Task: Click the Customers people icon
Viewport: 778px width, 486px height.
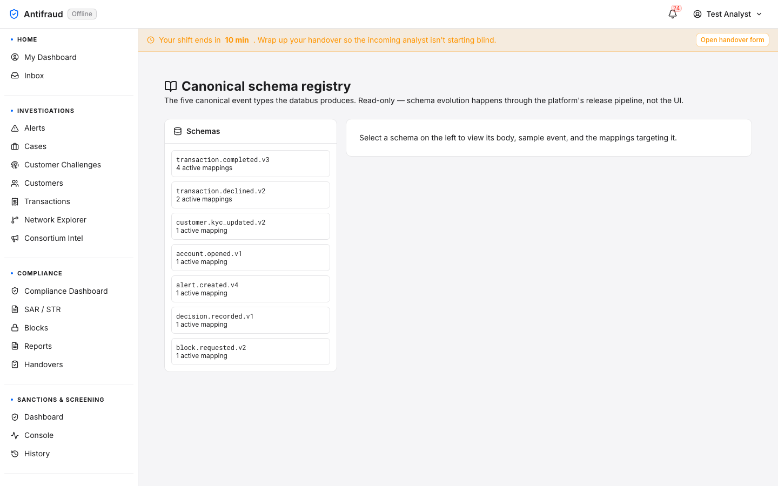Action: [x=15, y=183]
